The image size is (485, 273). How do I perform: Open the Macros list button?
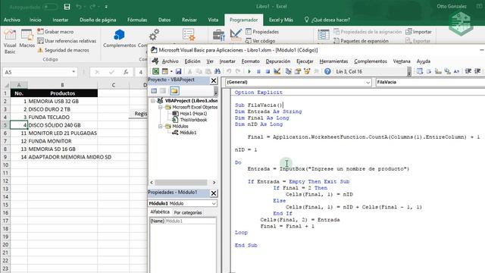pos(27,39)
